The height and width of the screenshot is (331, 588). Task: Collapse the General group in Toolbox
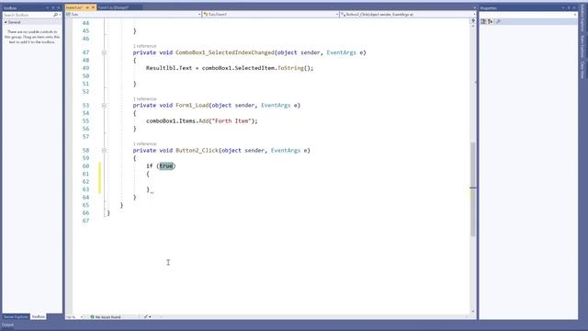click(x=6, y=22)
